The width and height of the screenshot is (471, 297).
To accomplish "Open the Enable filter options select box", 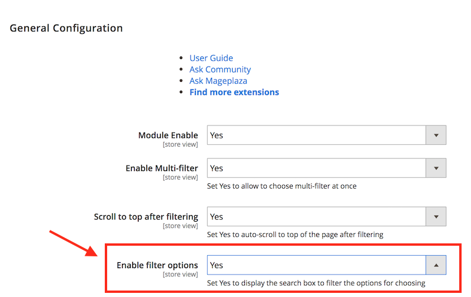I will (327, 265).
